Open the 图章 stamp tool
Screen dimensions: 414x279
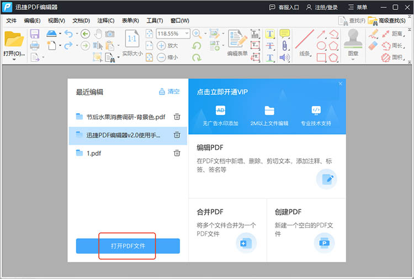tap(353, 43)
